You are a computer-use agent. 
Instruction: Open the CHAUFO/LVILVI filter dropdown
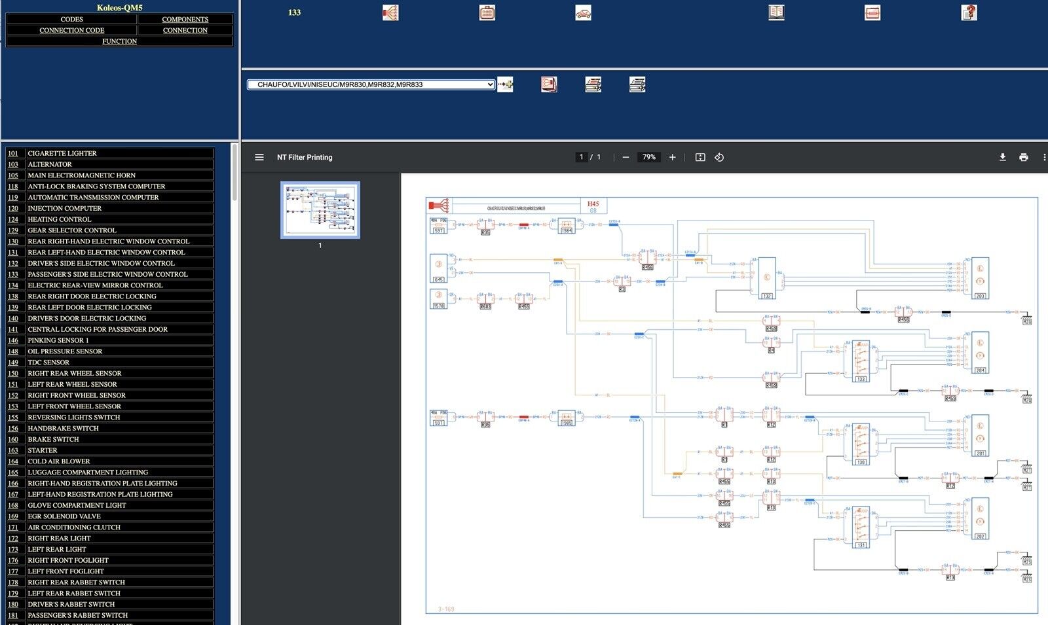point(371,84)
